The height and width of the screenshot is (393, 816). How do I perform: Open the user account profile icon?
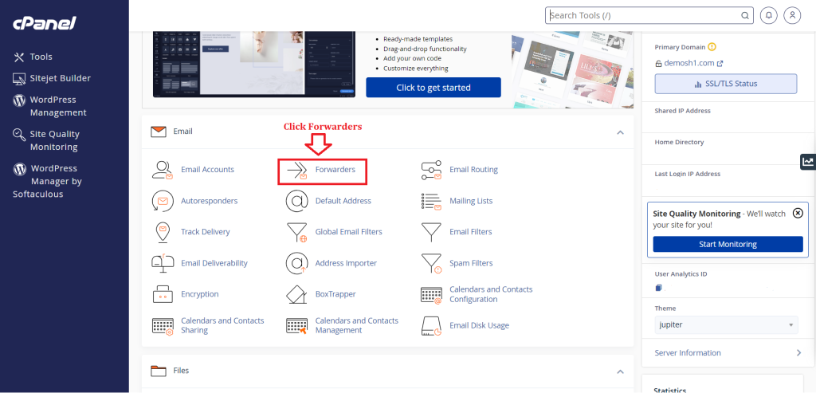tap(792, 15)
